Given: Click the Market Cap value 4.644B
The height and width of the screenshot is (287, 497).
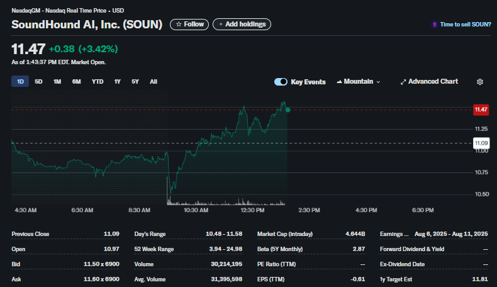Looking at the screenshot, I should [355, 234].
